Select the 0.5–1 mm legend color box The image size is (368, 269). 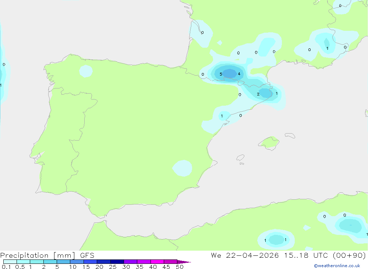pyautogui.click(x=24, y=262)
